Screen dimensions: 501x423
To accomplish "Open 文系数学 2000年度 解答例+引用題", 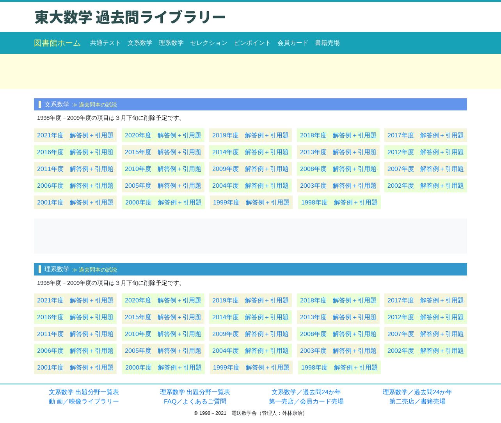I will coord(163,203).
